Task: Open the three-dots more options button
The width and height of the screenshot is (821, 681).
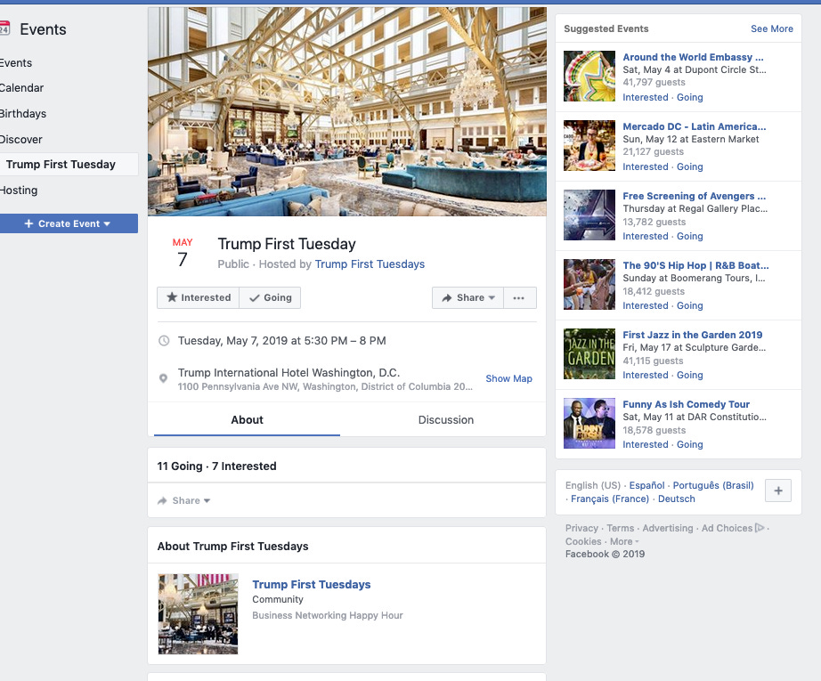Action: point(519,298)
